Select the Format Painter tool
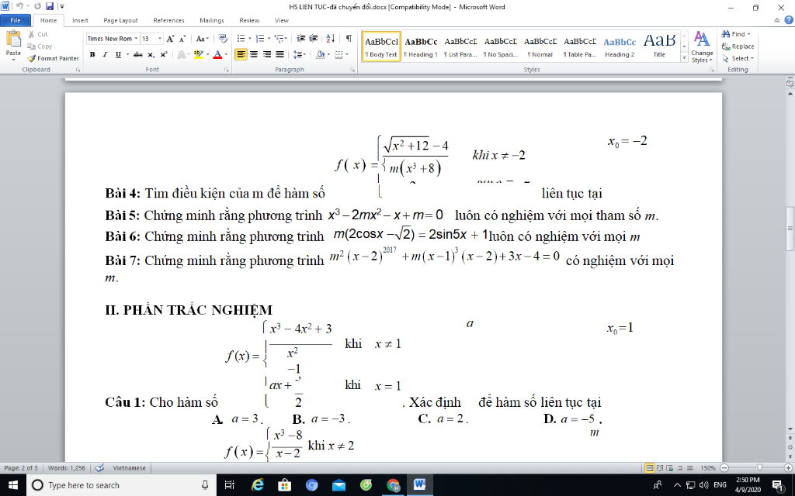The width and height of the screenshot is (795, 496). pos(54,58)
